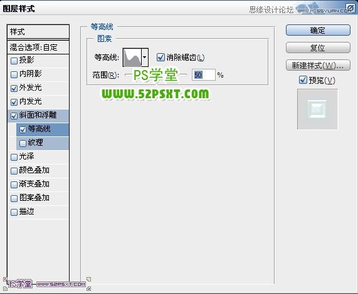
Task: Click the style preview thumbnail
Action: click(317, 109)
